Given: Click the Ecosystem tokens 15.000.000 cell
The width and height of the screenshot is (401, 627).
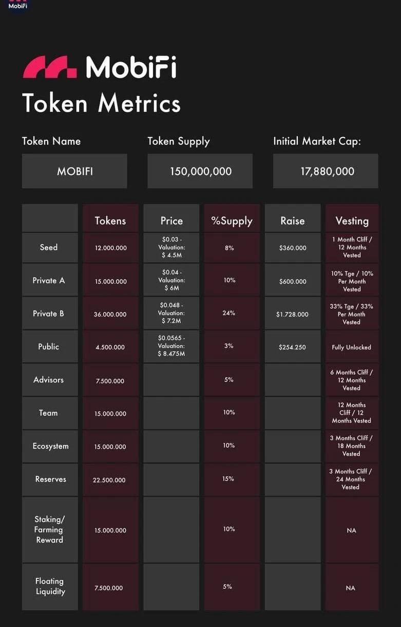Looking at the screenshot, I should pos(110,447).
